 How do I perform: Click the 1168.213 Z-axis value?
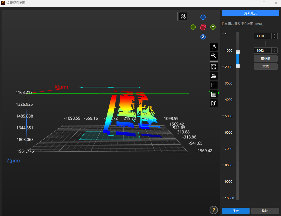pyautogui.click(x=24, y=92)
